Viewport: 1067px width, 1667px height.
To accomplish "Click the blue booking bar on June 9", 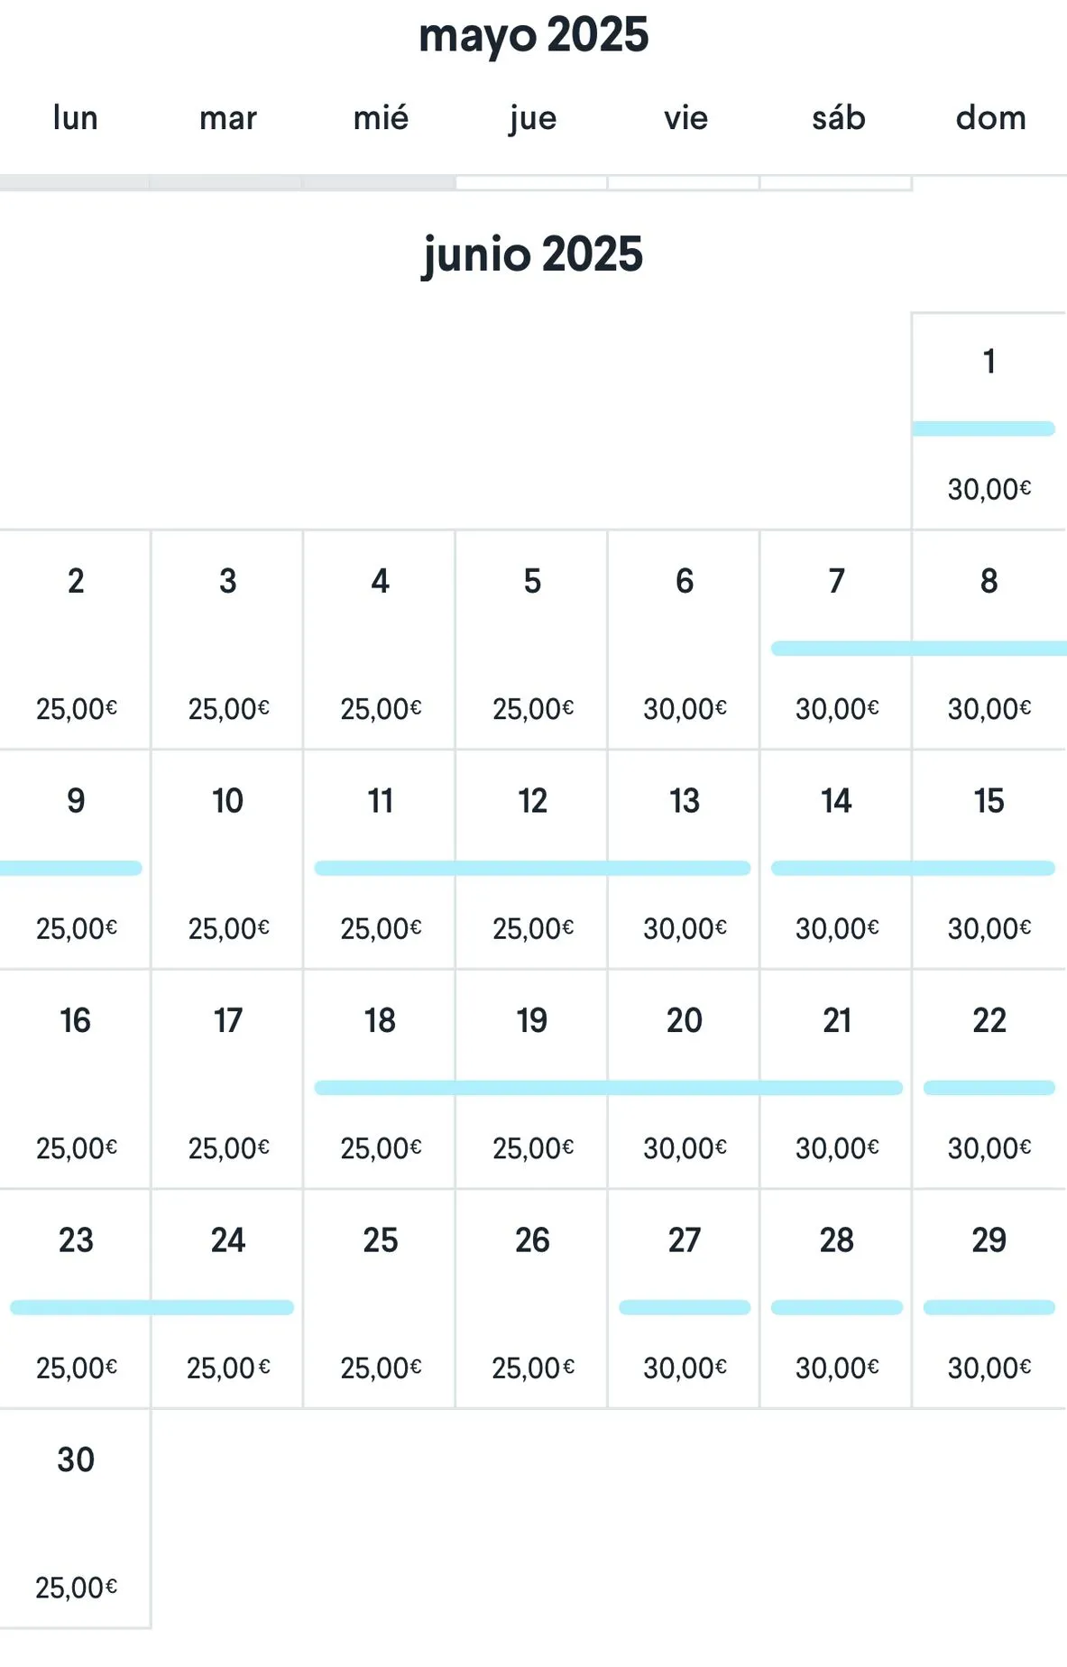I will [x=70, y=868].
